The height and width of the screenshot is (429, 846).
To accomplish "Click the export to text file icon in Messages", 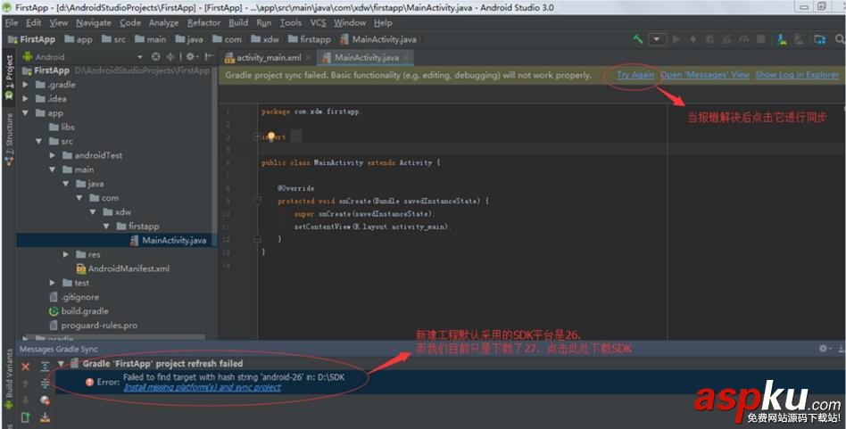I will point(45,417).
